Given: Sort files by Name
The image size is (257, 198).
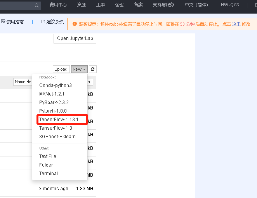Looking at the screenshot, I should click(x=23, y=82).
